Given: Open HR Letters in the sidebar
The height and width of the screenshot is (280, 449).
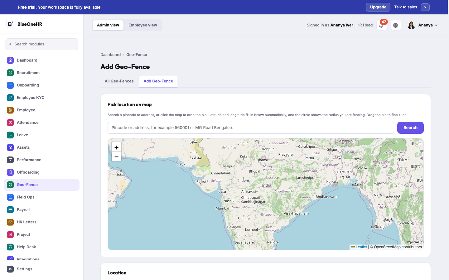Looking at the screenshot, I should (x=41, y=222).
